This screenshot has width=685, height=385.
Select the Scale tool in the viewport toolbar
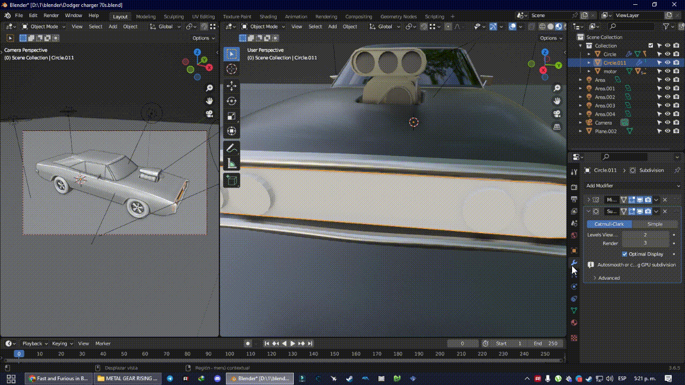[x=231, y=116]
